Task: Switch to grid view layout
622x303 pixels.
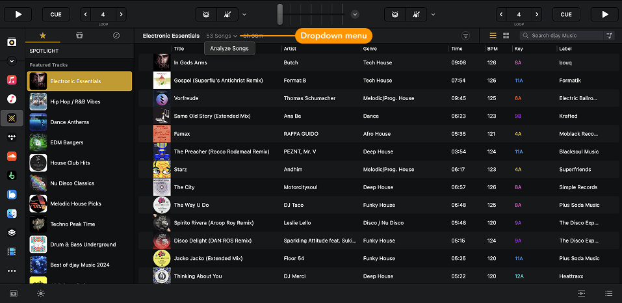Action: tap(506, 36)
